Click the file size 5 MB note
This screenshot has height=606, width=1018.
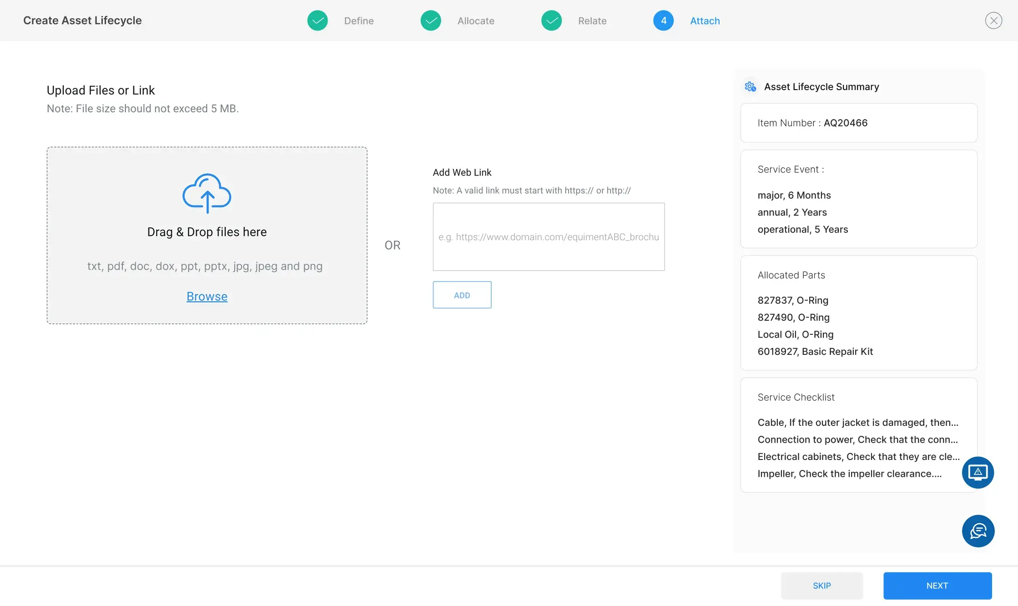click(x=142, y=108)
